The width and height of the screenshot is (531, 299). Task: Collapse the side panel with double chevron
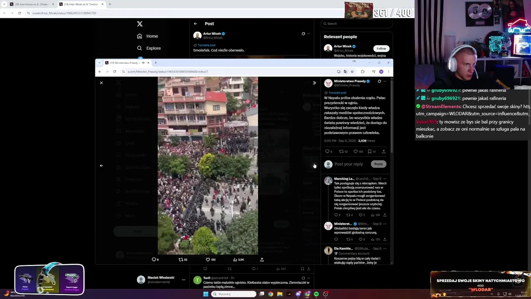[314, 83]
